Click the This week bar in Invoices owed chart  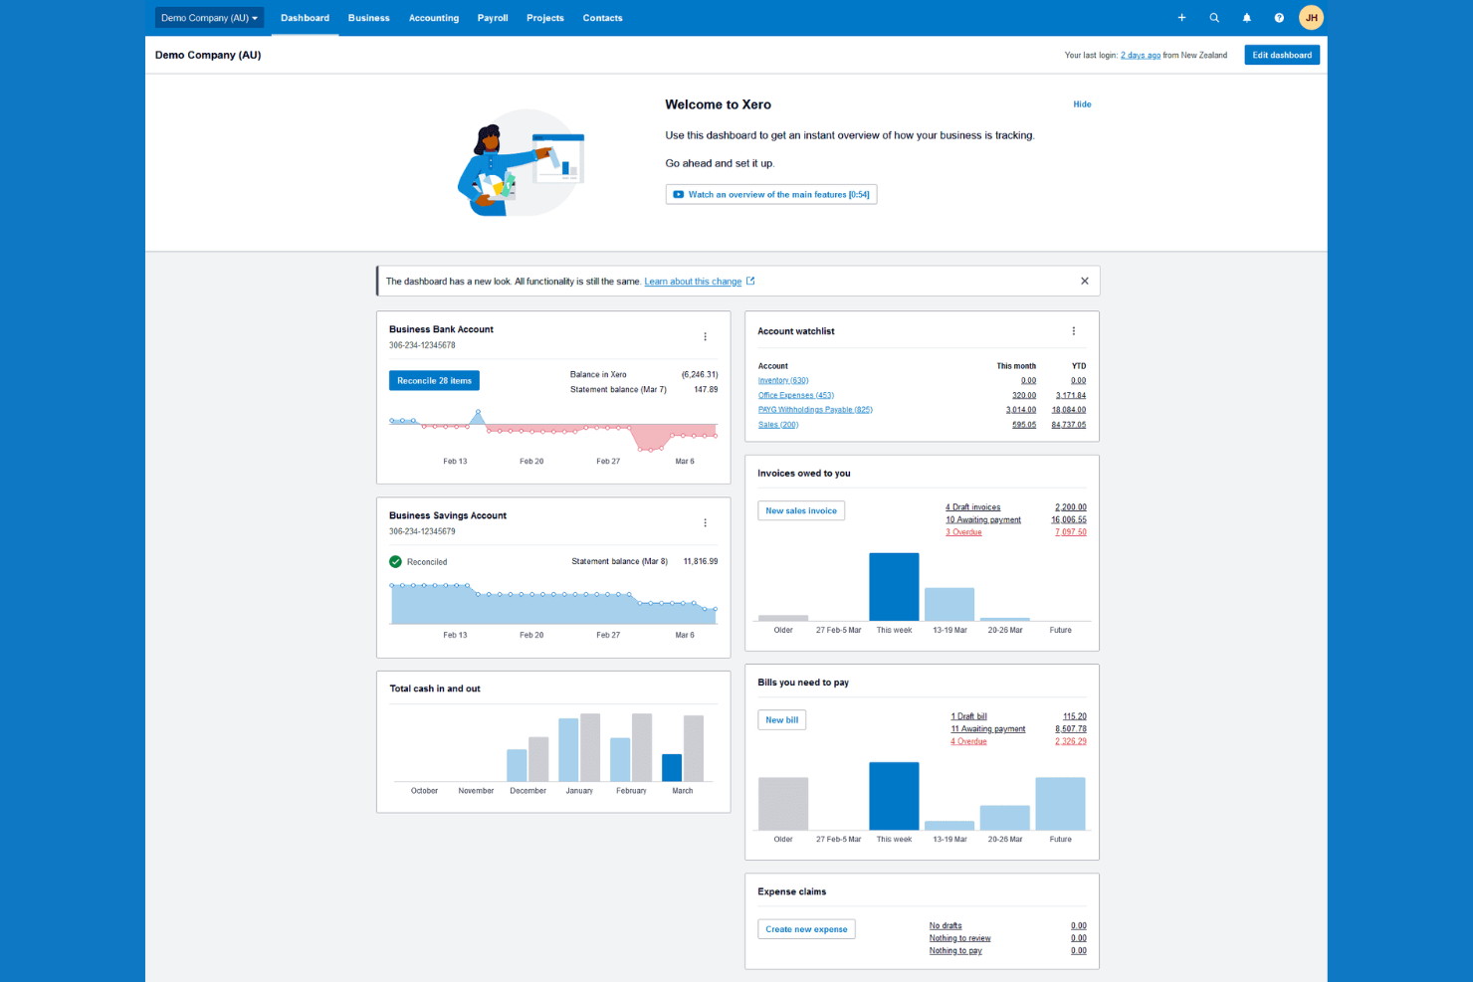click(x=894, y=587)
